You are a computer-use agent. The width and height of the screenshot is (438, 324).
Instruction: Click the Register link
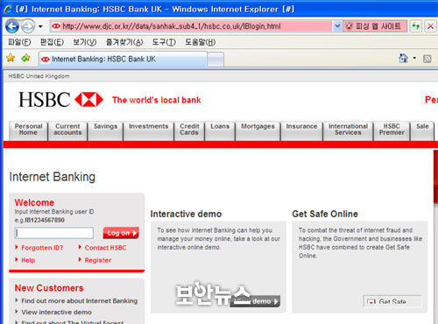(98, 260)
